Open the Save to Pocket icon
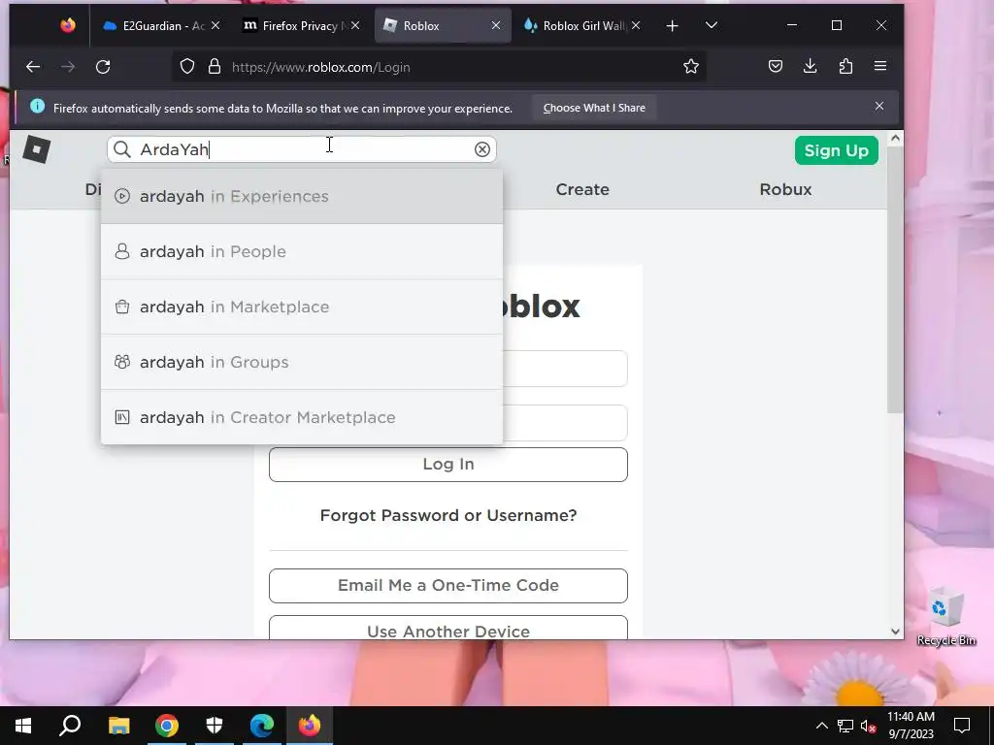This screenshot has width=994, height=745. point(776,67)
